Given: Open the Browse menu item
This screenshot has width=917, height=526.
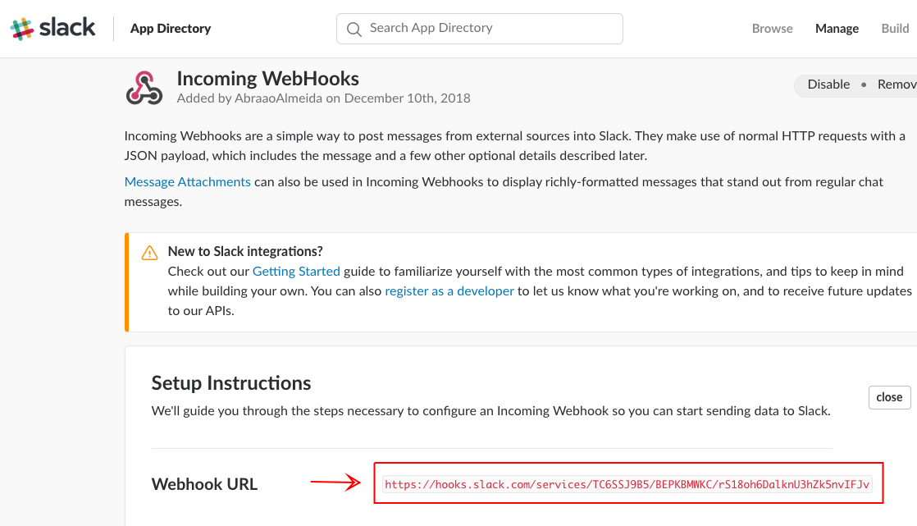Looking at the screenshot, I should (x=772, y=29).
